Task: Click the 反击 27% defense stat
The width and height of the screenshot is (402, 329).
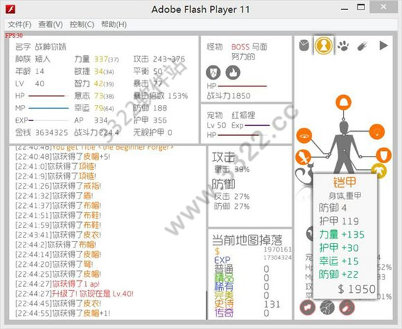Action: point(232,197)
